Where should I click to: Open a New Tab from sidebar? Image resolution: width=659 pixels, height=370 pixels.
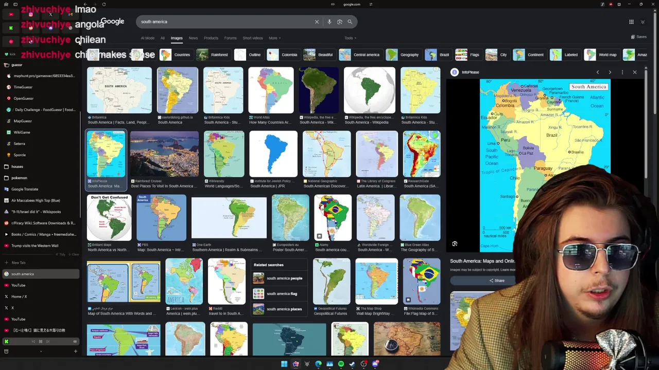pyautogui.click(x=41, y=263)
